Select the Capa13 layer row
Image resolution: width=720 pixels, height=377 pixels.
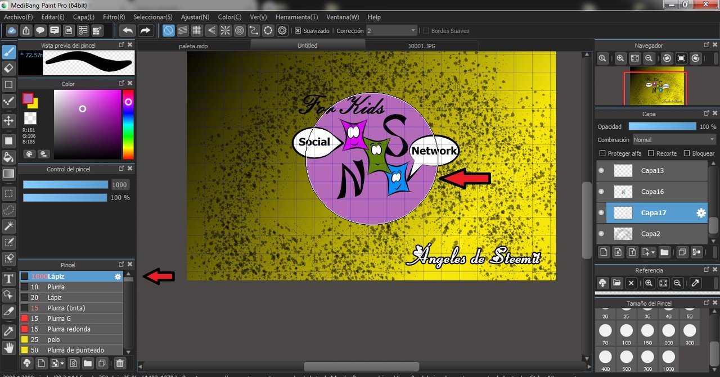(651, 170)
